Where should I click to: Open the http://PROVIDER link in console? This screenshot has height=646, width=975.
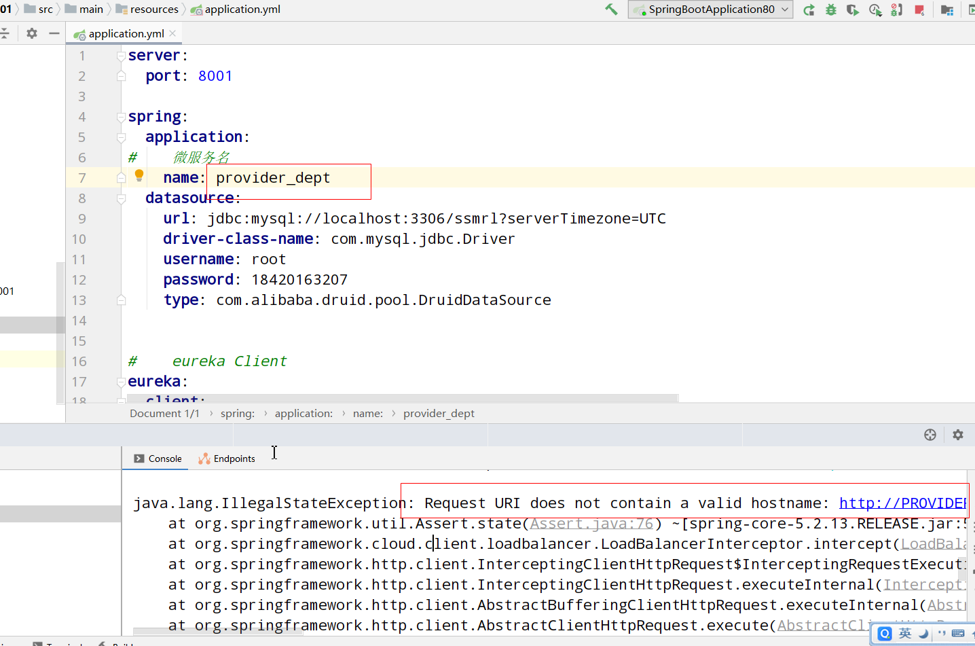tap(902, 503)
